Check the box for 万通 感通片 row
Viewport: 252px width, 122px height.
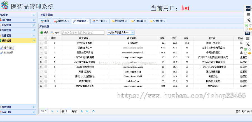click(46, 72)
